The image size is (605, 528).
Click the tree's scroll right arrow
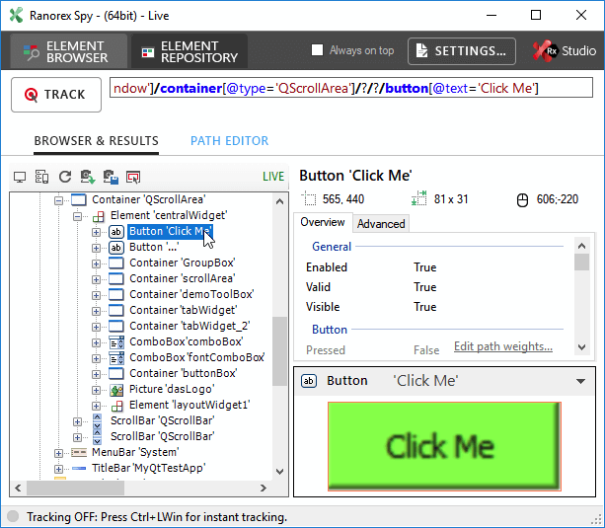(264, 489)
